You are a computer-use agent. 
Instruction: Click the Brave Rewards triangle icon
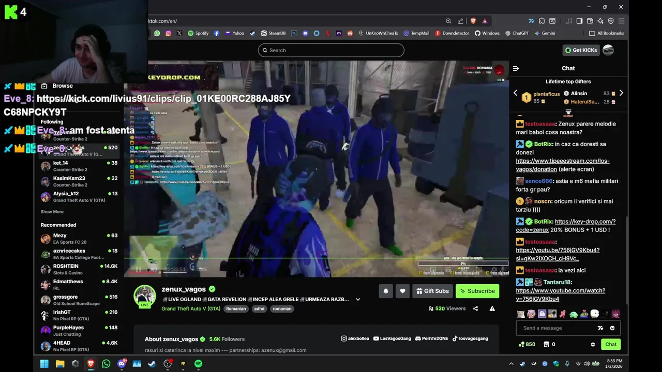(x=485, y=21)
